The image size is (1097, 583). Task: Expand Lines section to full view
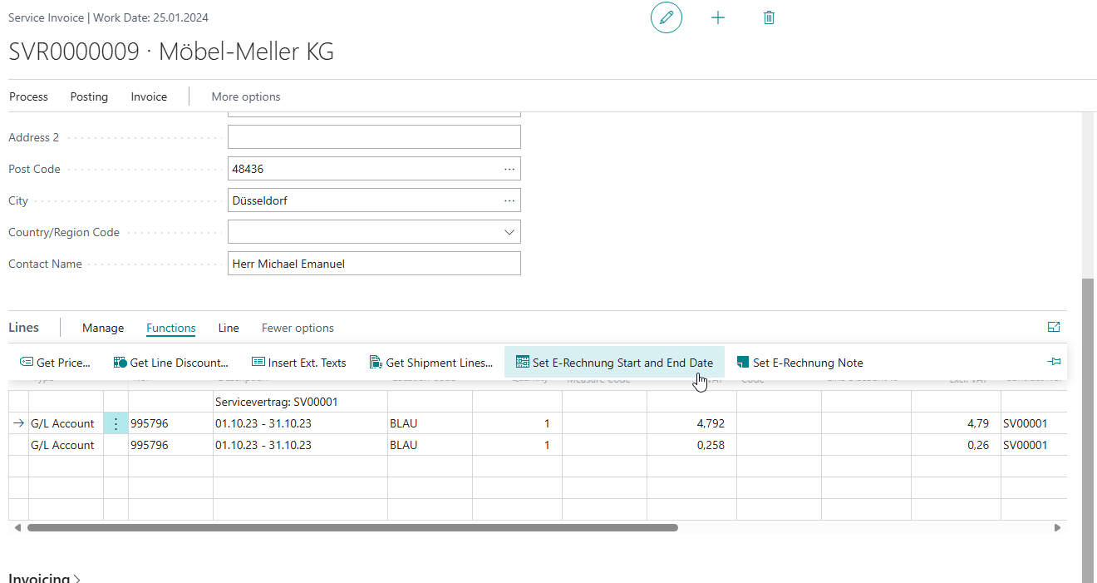(x=1054, y=328)
